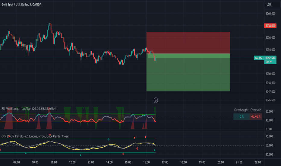Screen dimensions: 281x166
Task: Select the red 2058.000 price label
Action: coord(270,26)
